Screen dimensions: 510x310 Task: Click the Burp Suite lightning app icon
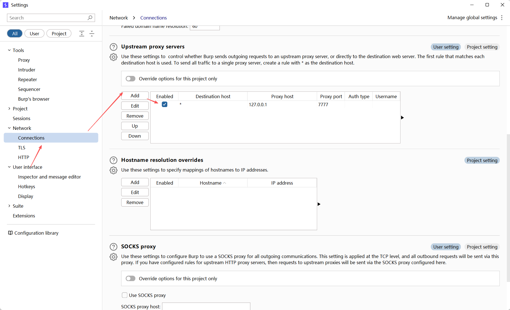coord(6,5)
